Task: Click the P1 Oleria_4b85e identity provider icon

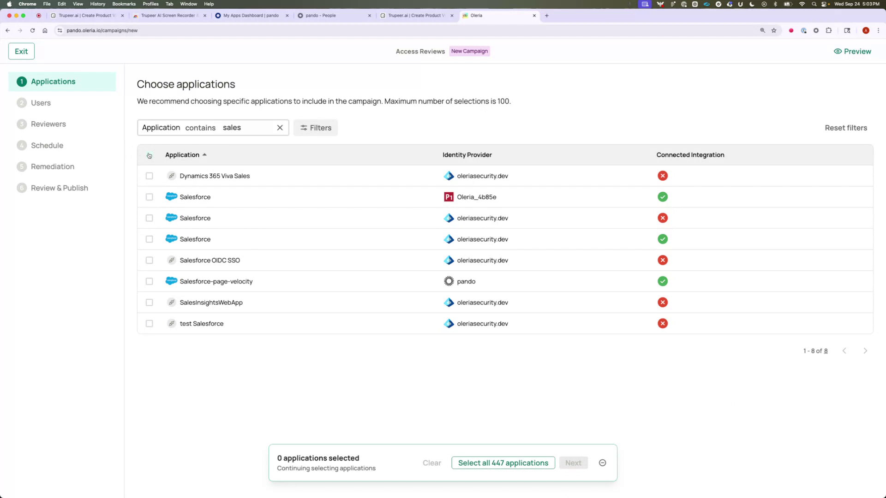Action: (448, 197)
